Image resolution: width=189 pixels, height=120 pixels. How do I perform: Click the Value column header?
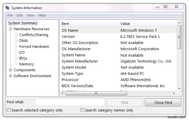[x=148, y=23]
